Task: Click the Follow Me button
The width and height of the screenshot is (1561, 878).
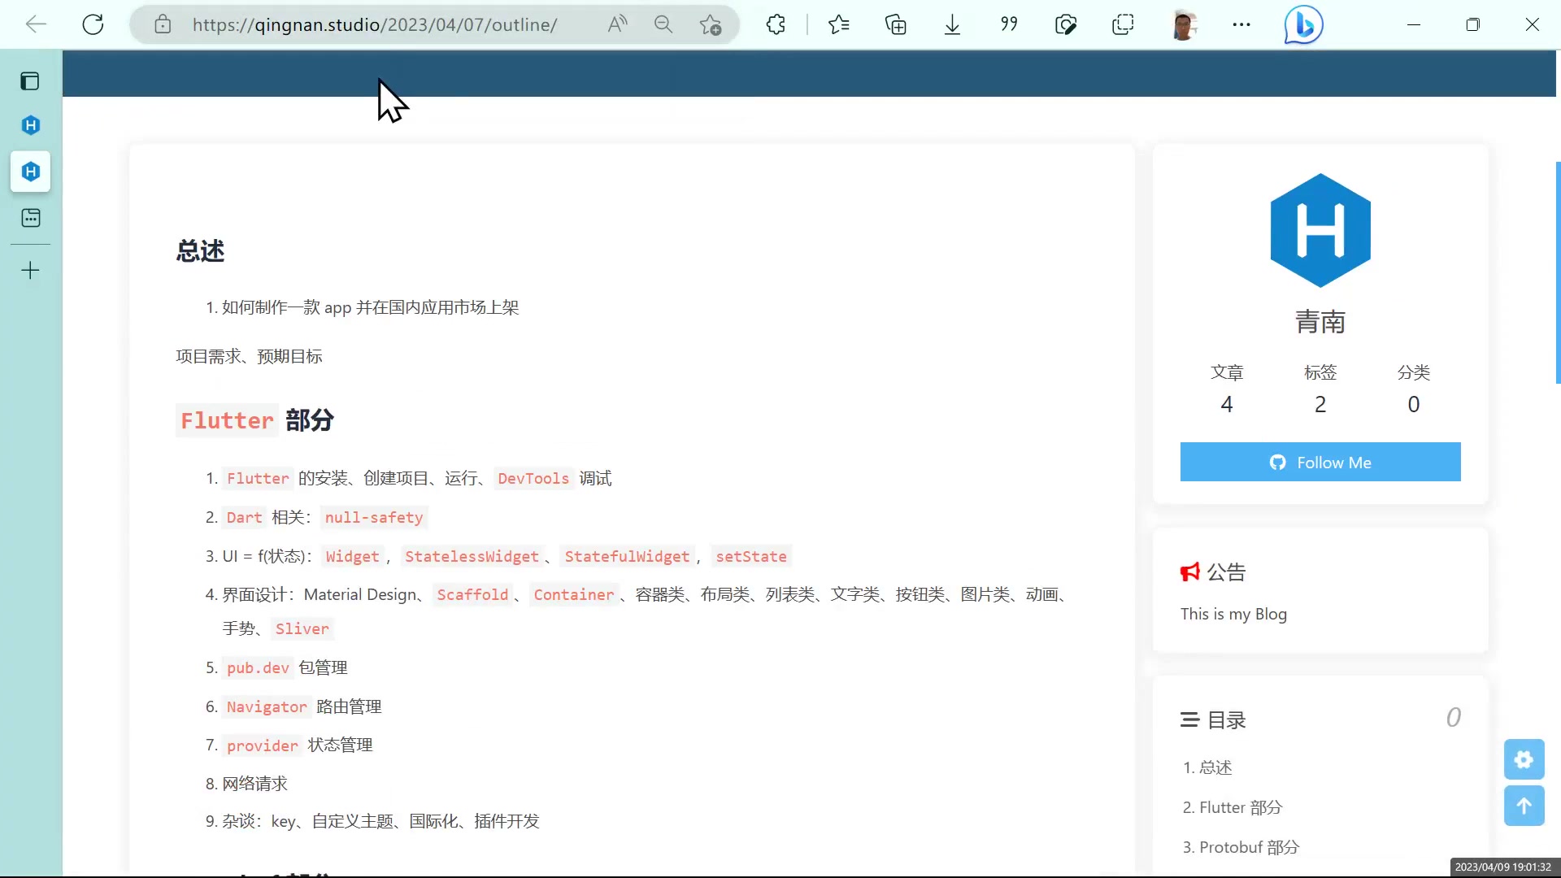Action: click(1321, 462)
